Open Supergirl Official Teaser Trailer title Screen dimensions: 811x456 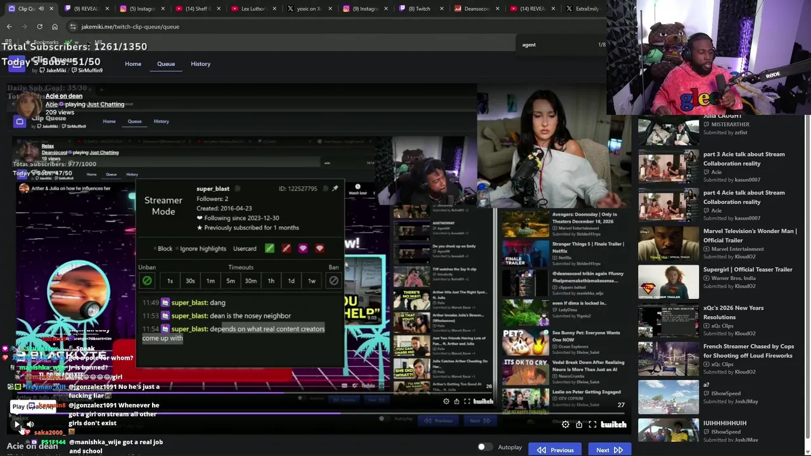(748, 269)
